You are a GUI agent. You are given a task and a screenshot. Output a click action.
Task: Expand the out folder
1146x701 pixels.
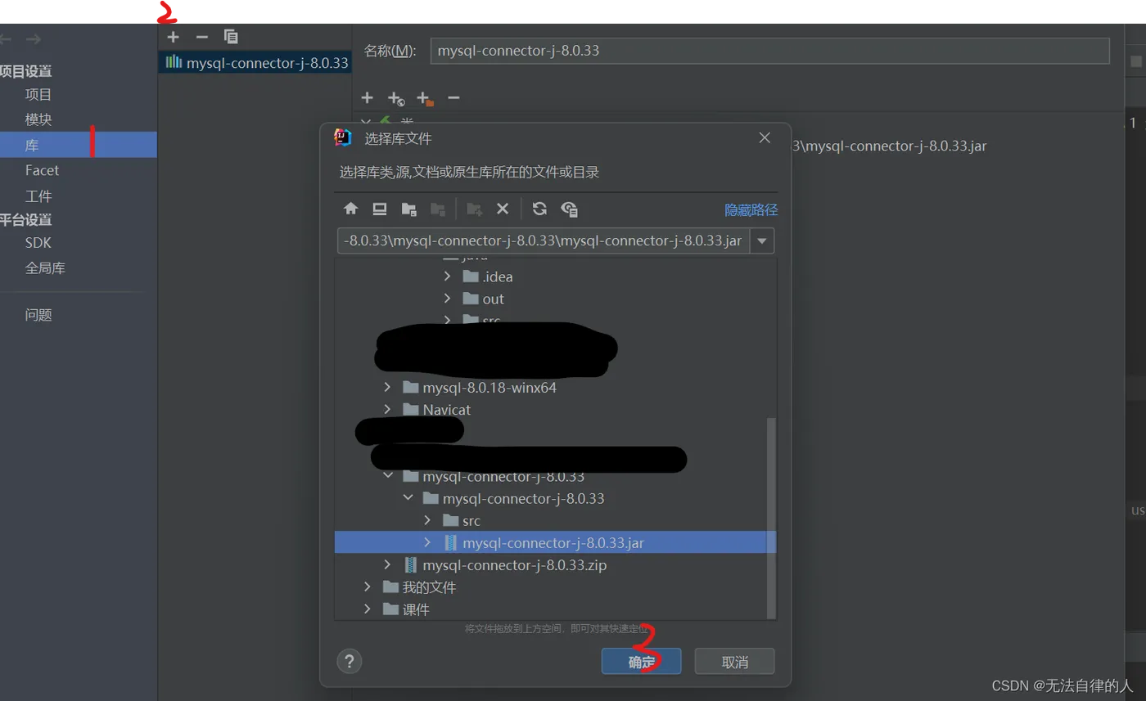point(448,299)
